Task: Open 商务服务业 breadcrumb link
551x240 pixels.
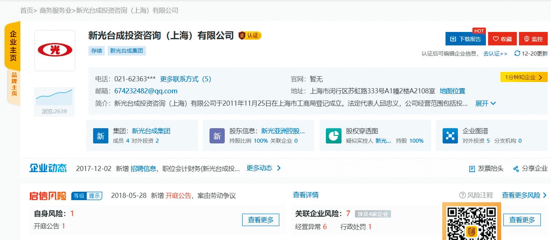Action: (55, 11)
